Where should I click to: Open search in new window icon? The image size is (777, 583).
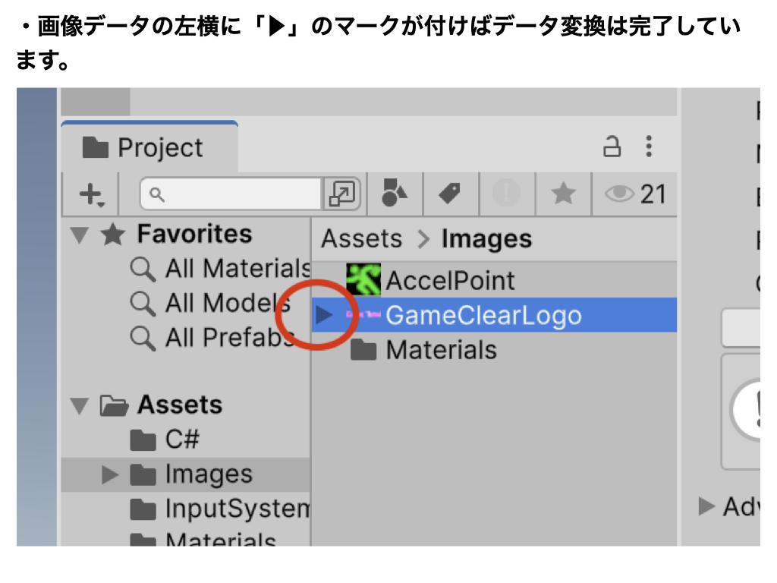(x=341, y=194)
